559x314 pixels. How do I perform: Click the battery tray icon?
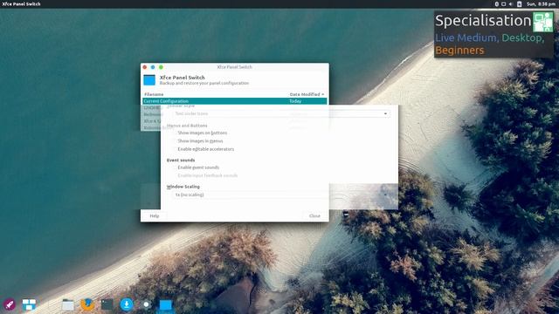[519, 4]
